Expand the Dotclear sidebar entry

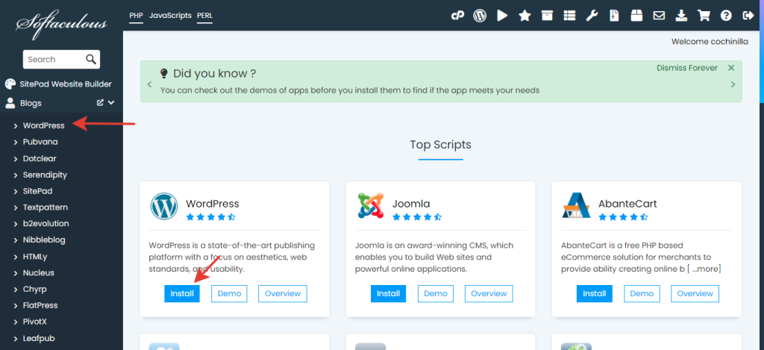(x=16, y=159)
